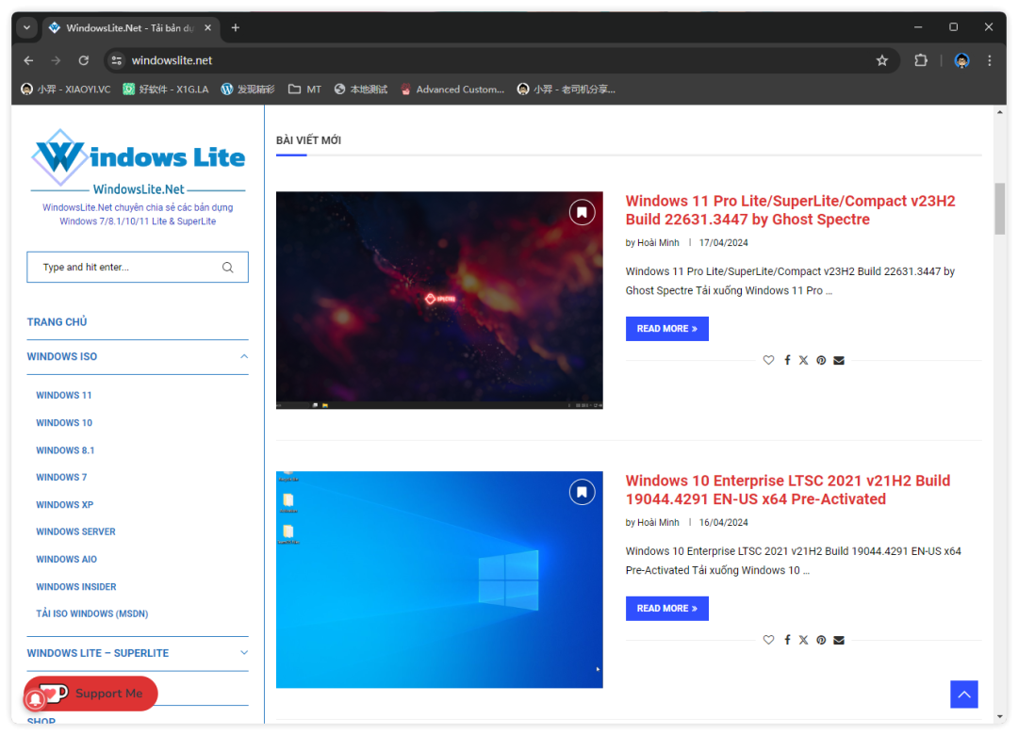
Task: Like the Windows 11 Pro Lite post
Action: [768, 360]
